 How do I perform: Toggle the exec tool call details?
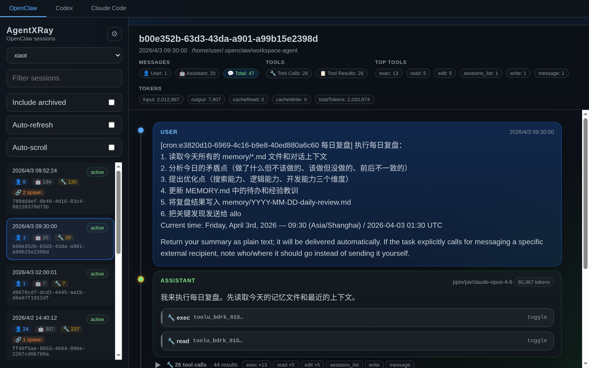pyautogui.click(x=537, y=317)
